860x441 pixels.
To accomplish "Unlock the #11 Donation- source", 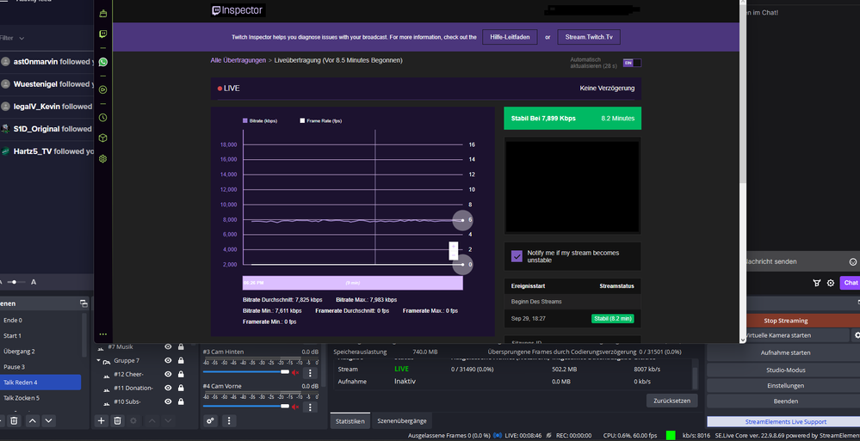I will tap(181, 388).
